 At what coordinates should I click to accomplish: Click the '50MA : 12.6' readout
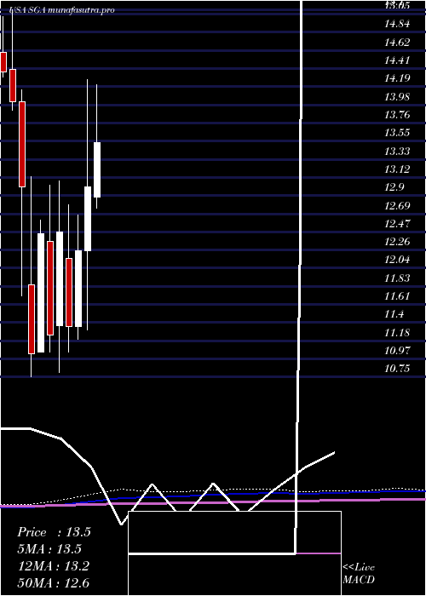tap(54, 583)
